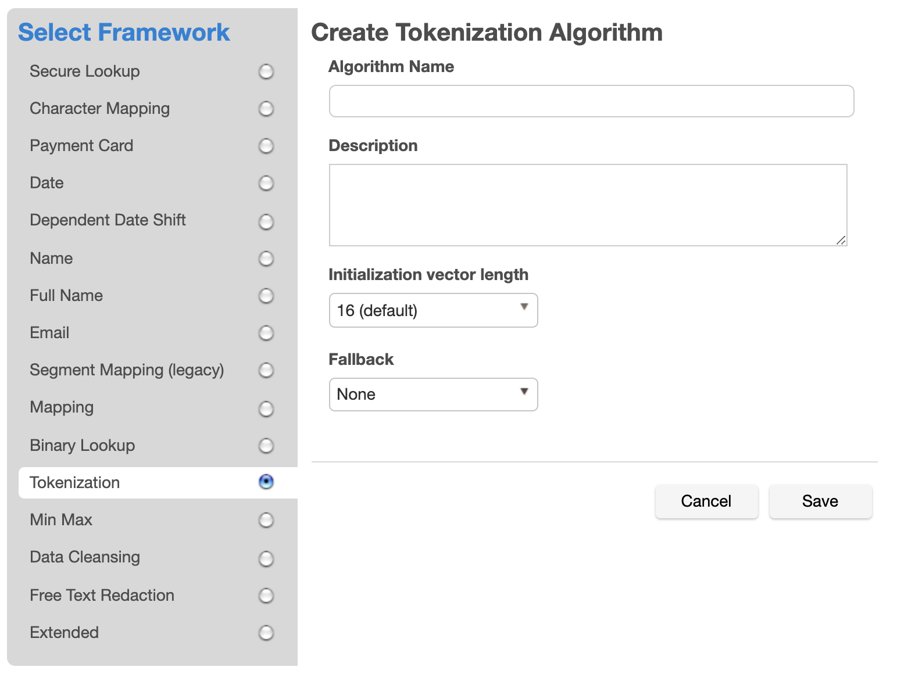Expand the Fallback dropdown
The image size is (915, 674).
[x=433, y=395]
